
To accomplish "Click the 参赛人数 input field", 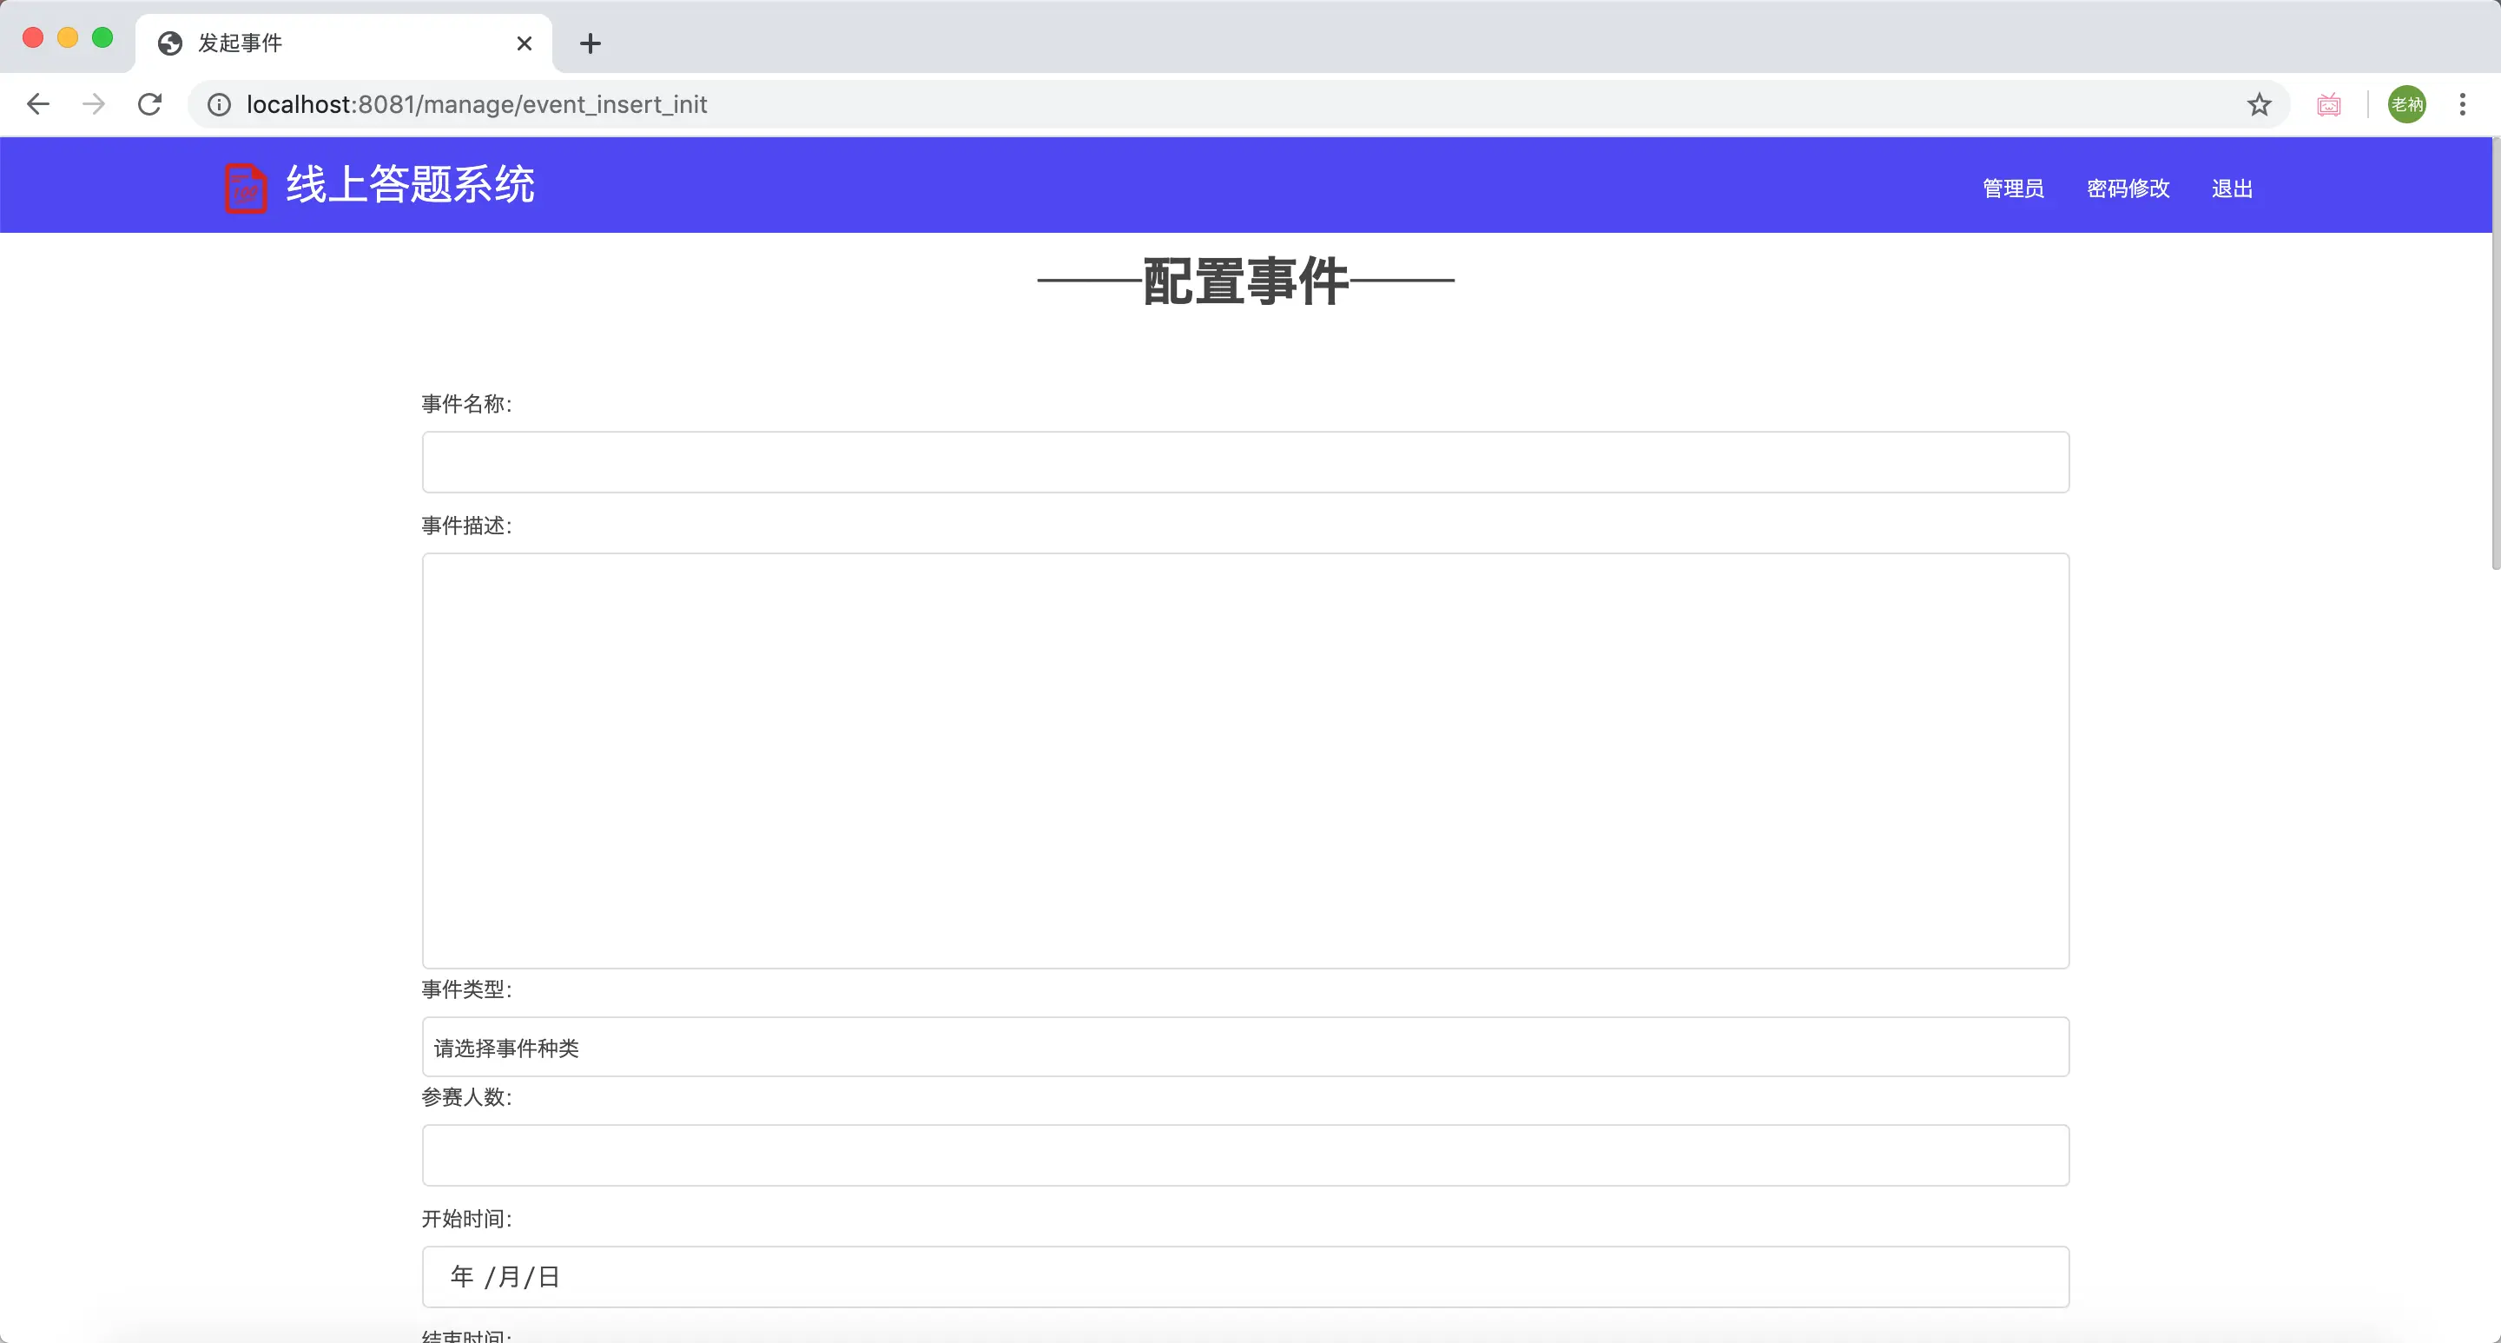I will pos(1244,1154).
